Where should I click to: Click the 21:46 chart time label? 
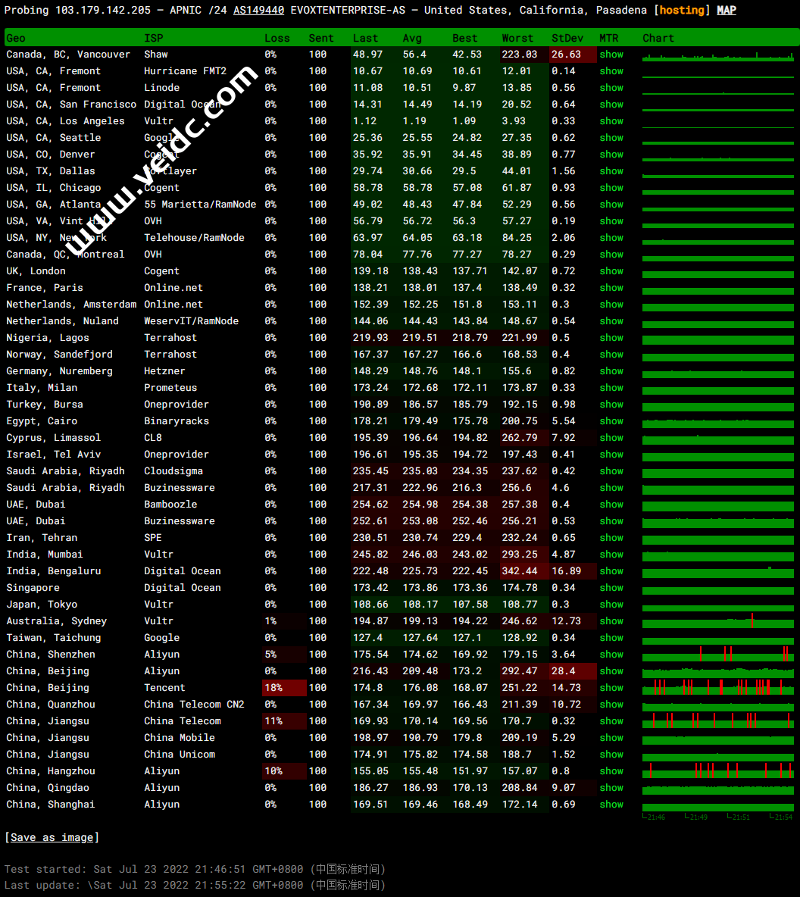coord(656,817)
